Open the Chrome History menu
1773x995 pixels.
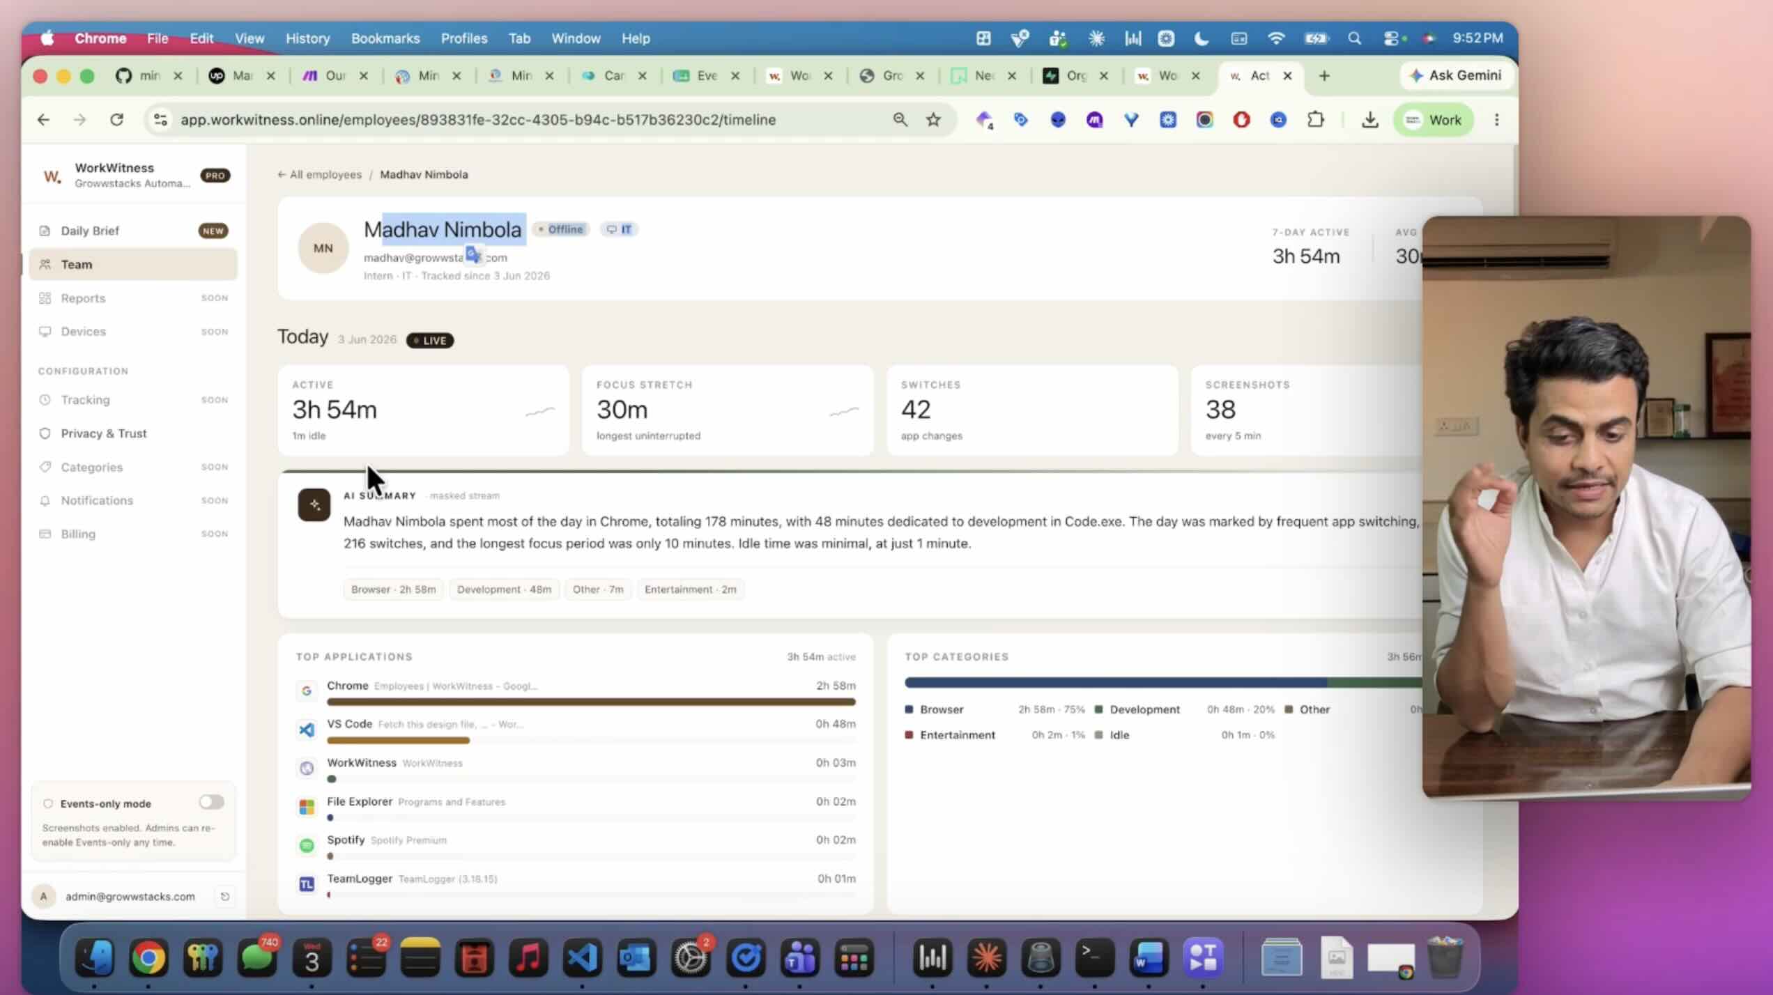coord(307,38)
